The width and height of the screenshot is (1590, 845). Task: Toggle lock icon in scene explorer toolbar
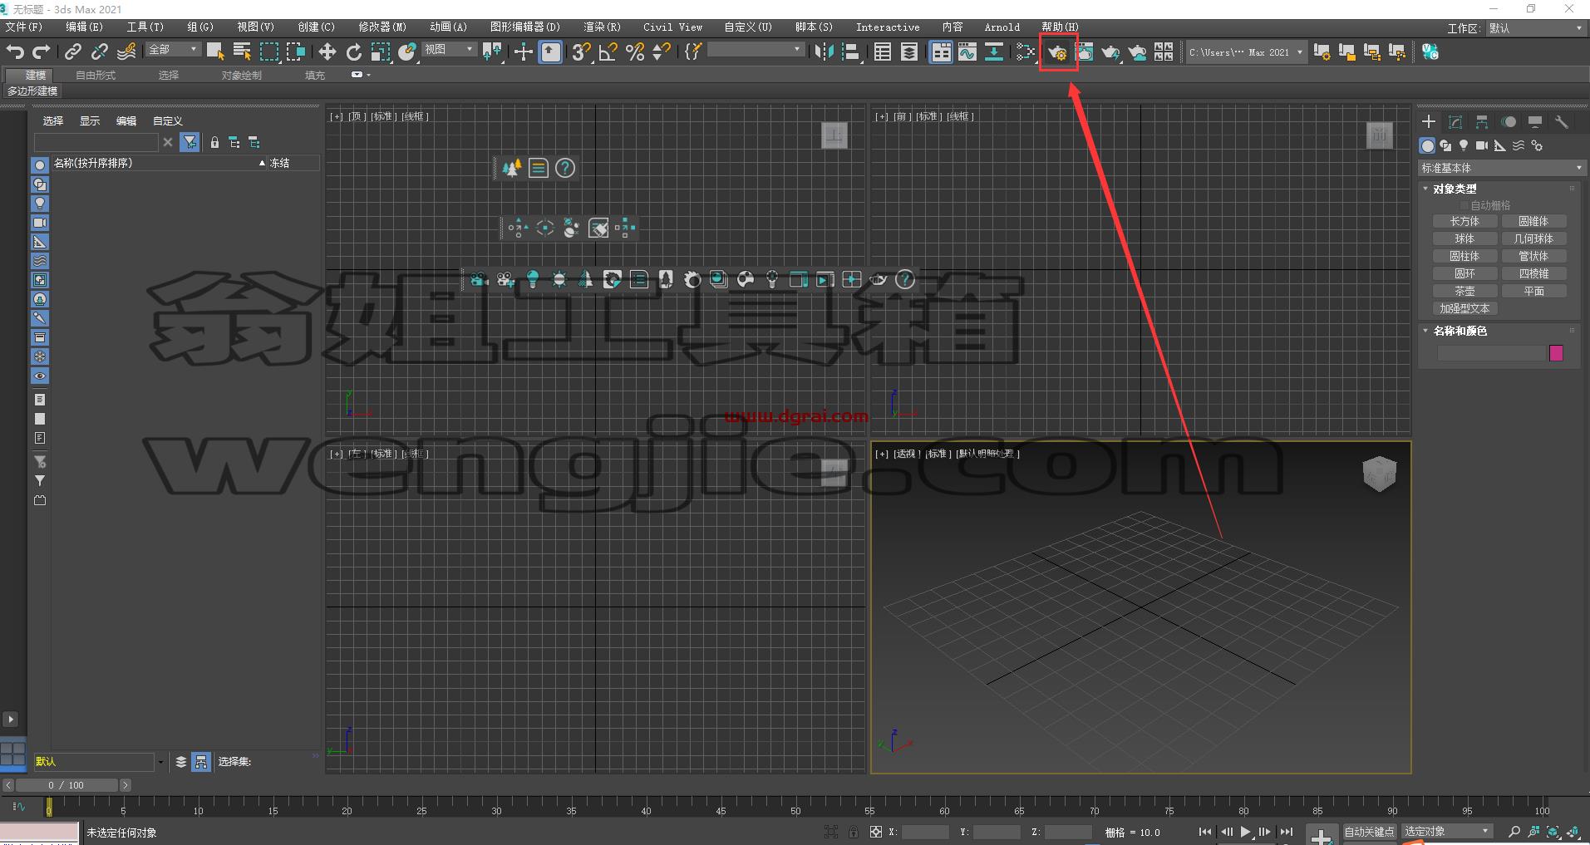214,143
